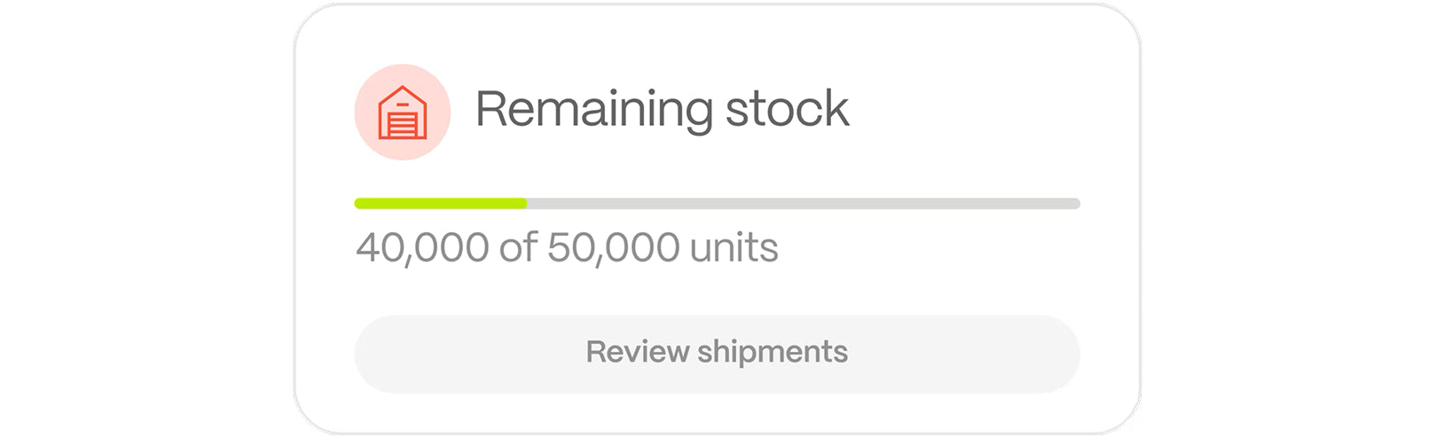Click where the green fill ends on the stock bar
This screenshot has width=1435, height=437.
[x=526, y=204]
